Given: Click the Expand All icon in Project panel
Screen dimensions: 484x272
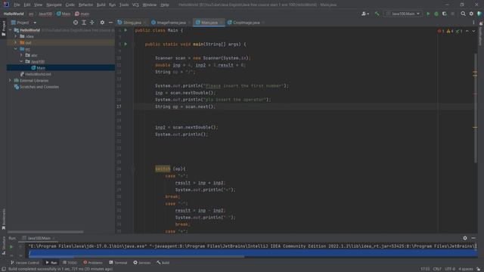Looking at the screenshot, I should (84, 23).
